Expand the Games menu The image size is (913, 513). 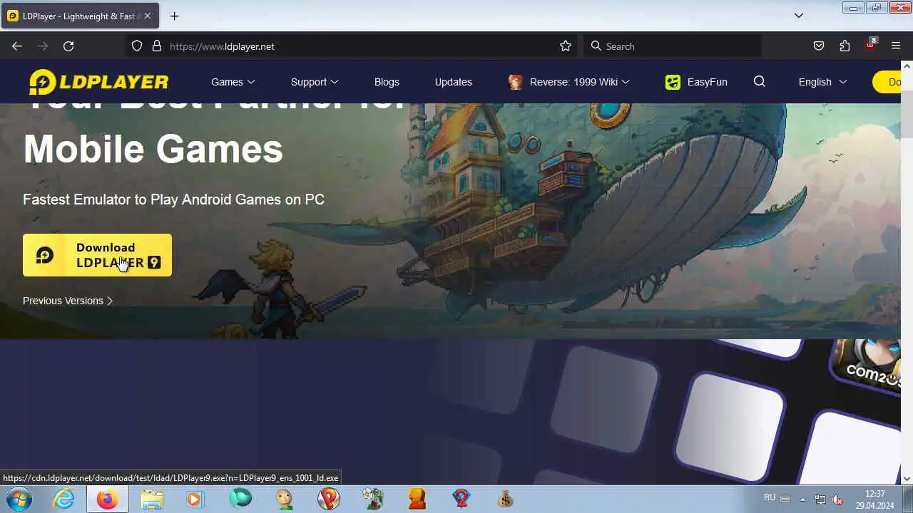[x=233, y=82]
